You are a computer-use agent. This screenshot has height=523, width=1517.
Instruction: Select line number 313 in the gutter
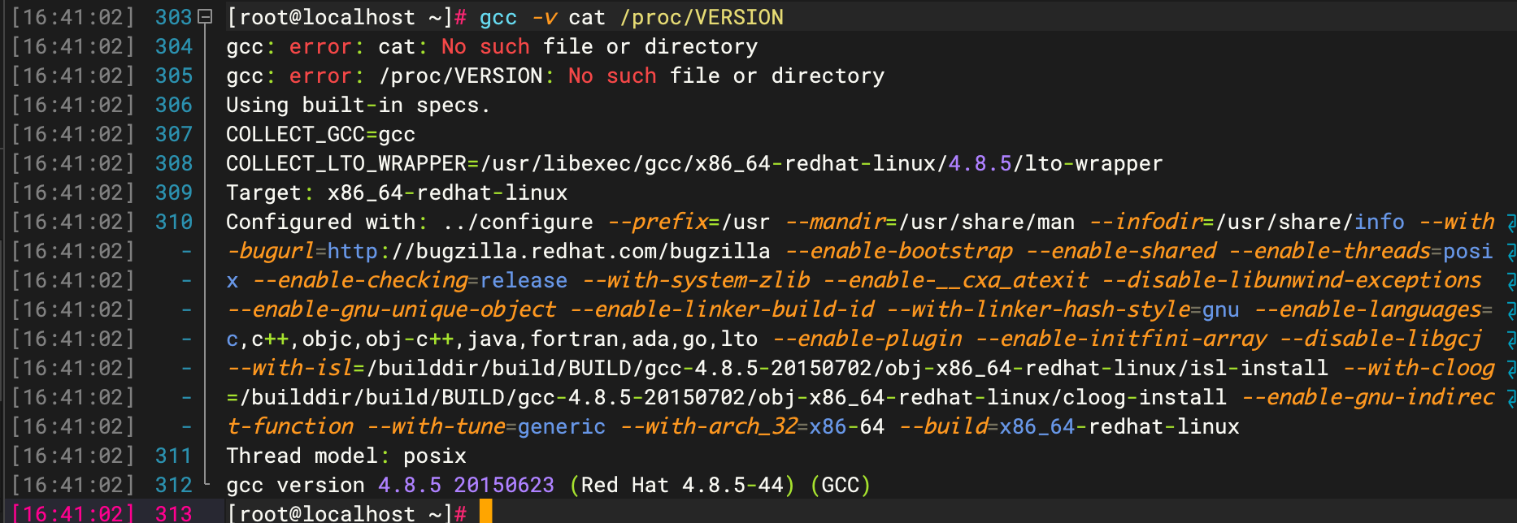(173, 513)
